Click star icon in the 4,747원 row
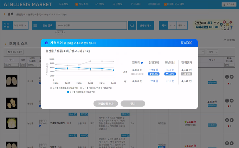The width and height of the screenshot is (239, 148). [x=232, y=101]
